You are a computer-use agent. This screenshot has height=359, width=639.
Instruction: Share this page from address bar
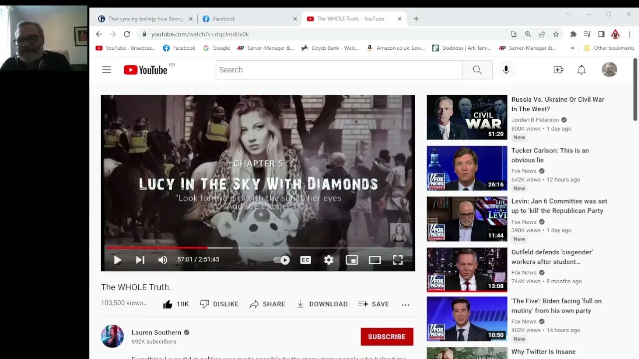click(x=542, y=34)
